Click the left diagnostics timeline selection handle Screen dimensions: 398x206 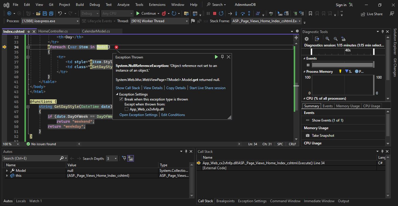pyautogui.click(x=311, y=51)
